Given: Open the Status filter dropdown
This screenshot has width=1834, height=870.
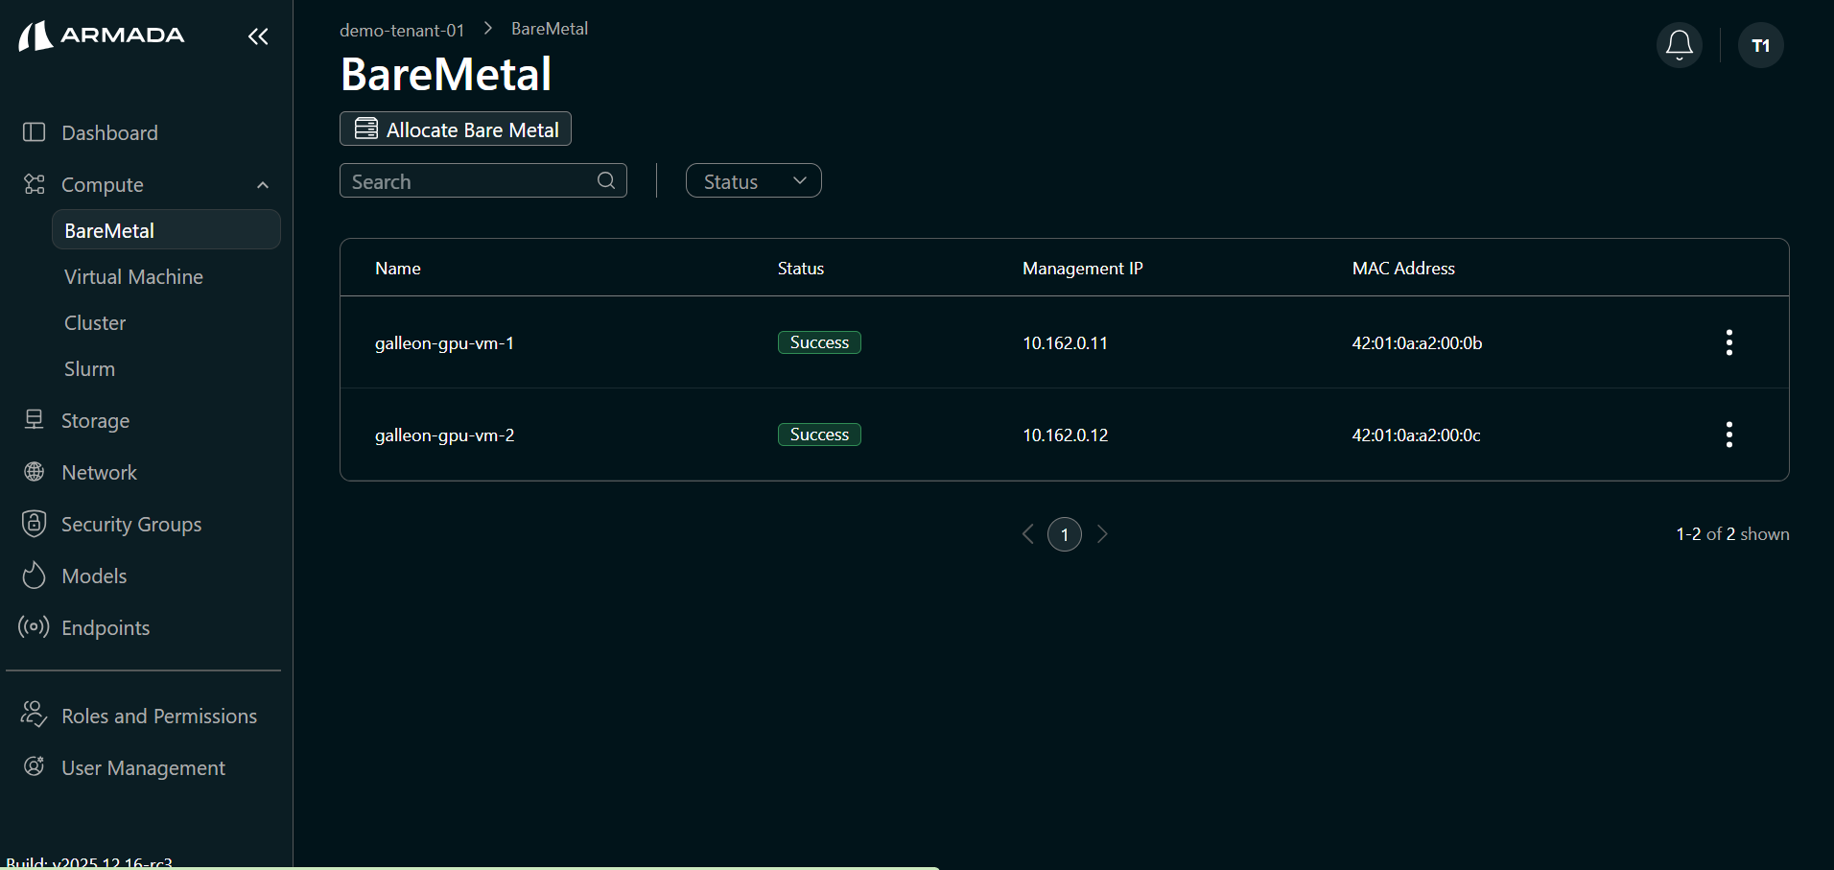Looking at the screenshot, I should [x=753, y=181].
